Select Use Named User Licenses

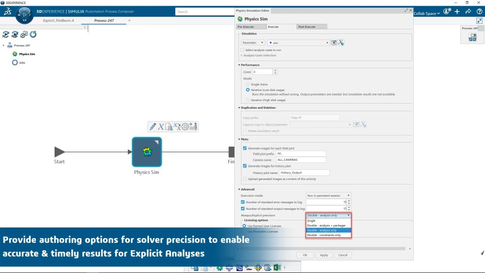click(x=244, y=226)
